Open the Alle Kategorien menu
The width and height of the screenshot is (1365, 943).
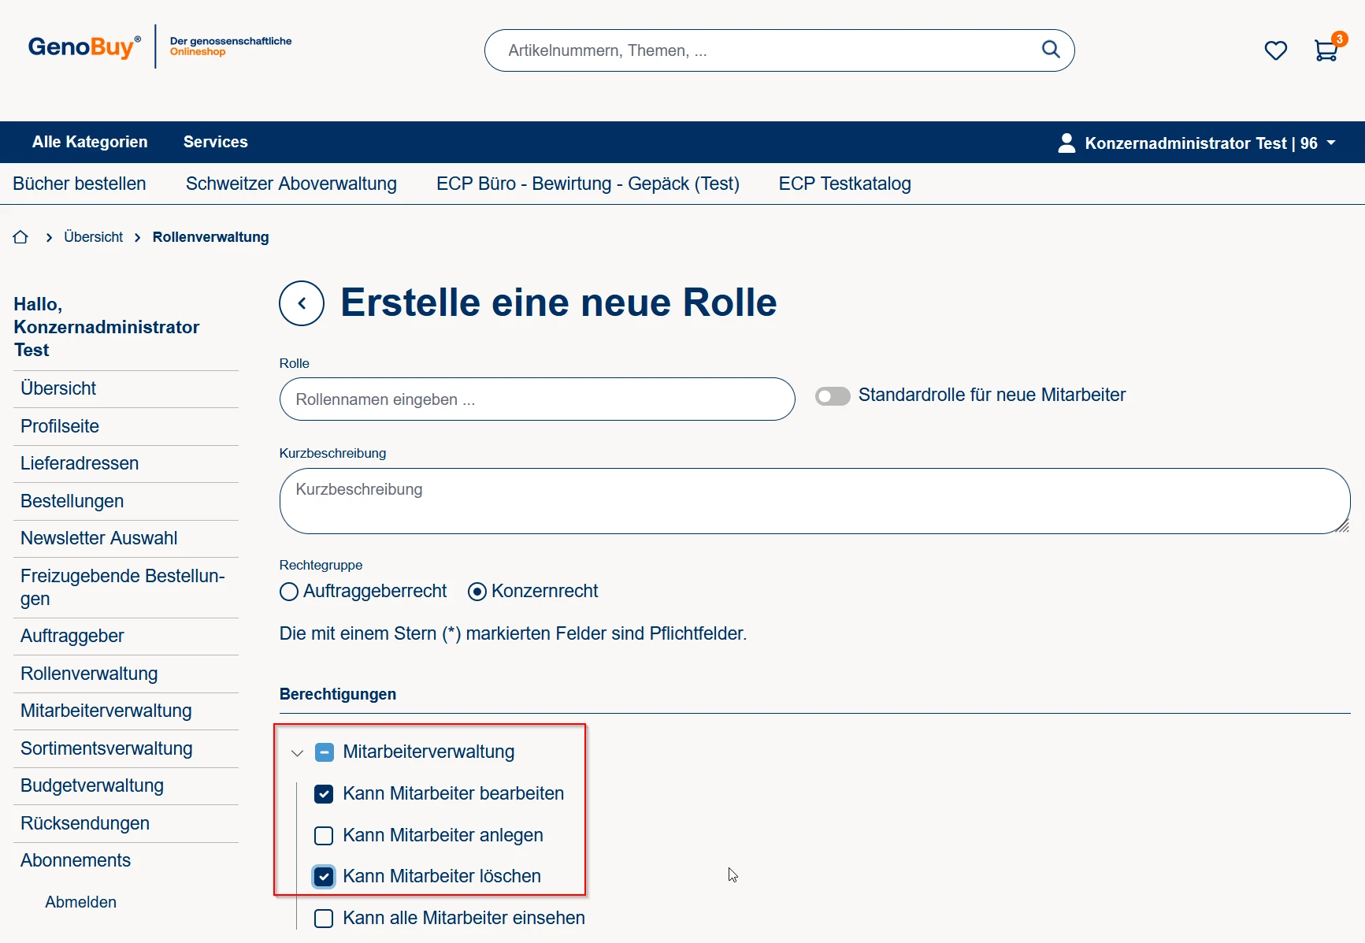(90, 142)
